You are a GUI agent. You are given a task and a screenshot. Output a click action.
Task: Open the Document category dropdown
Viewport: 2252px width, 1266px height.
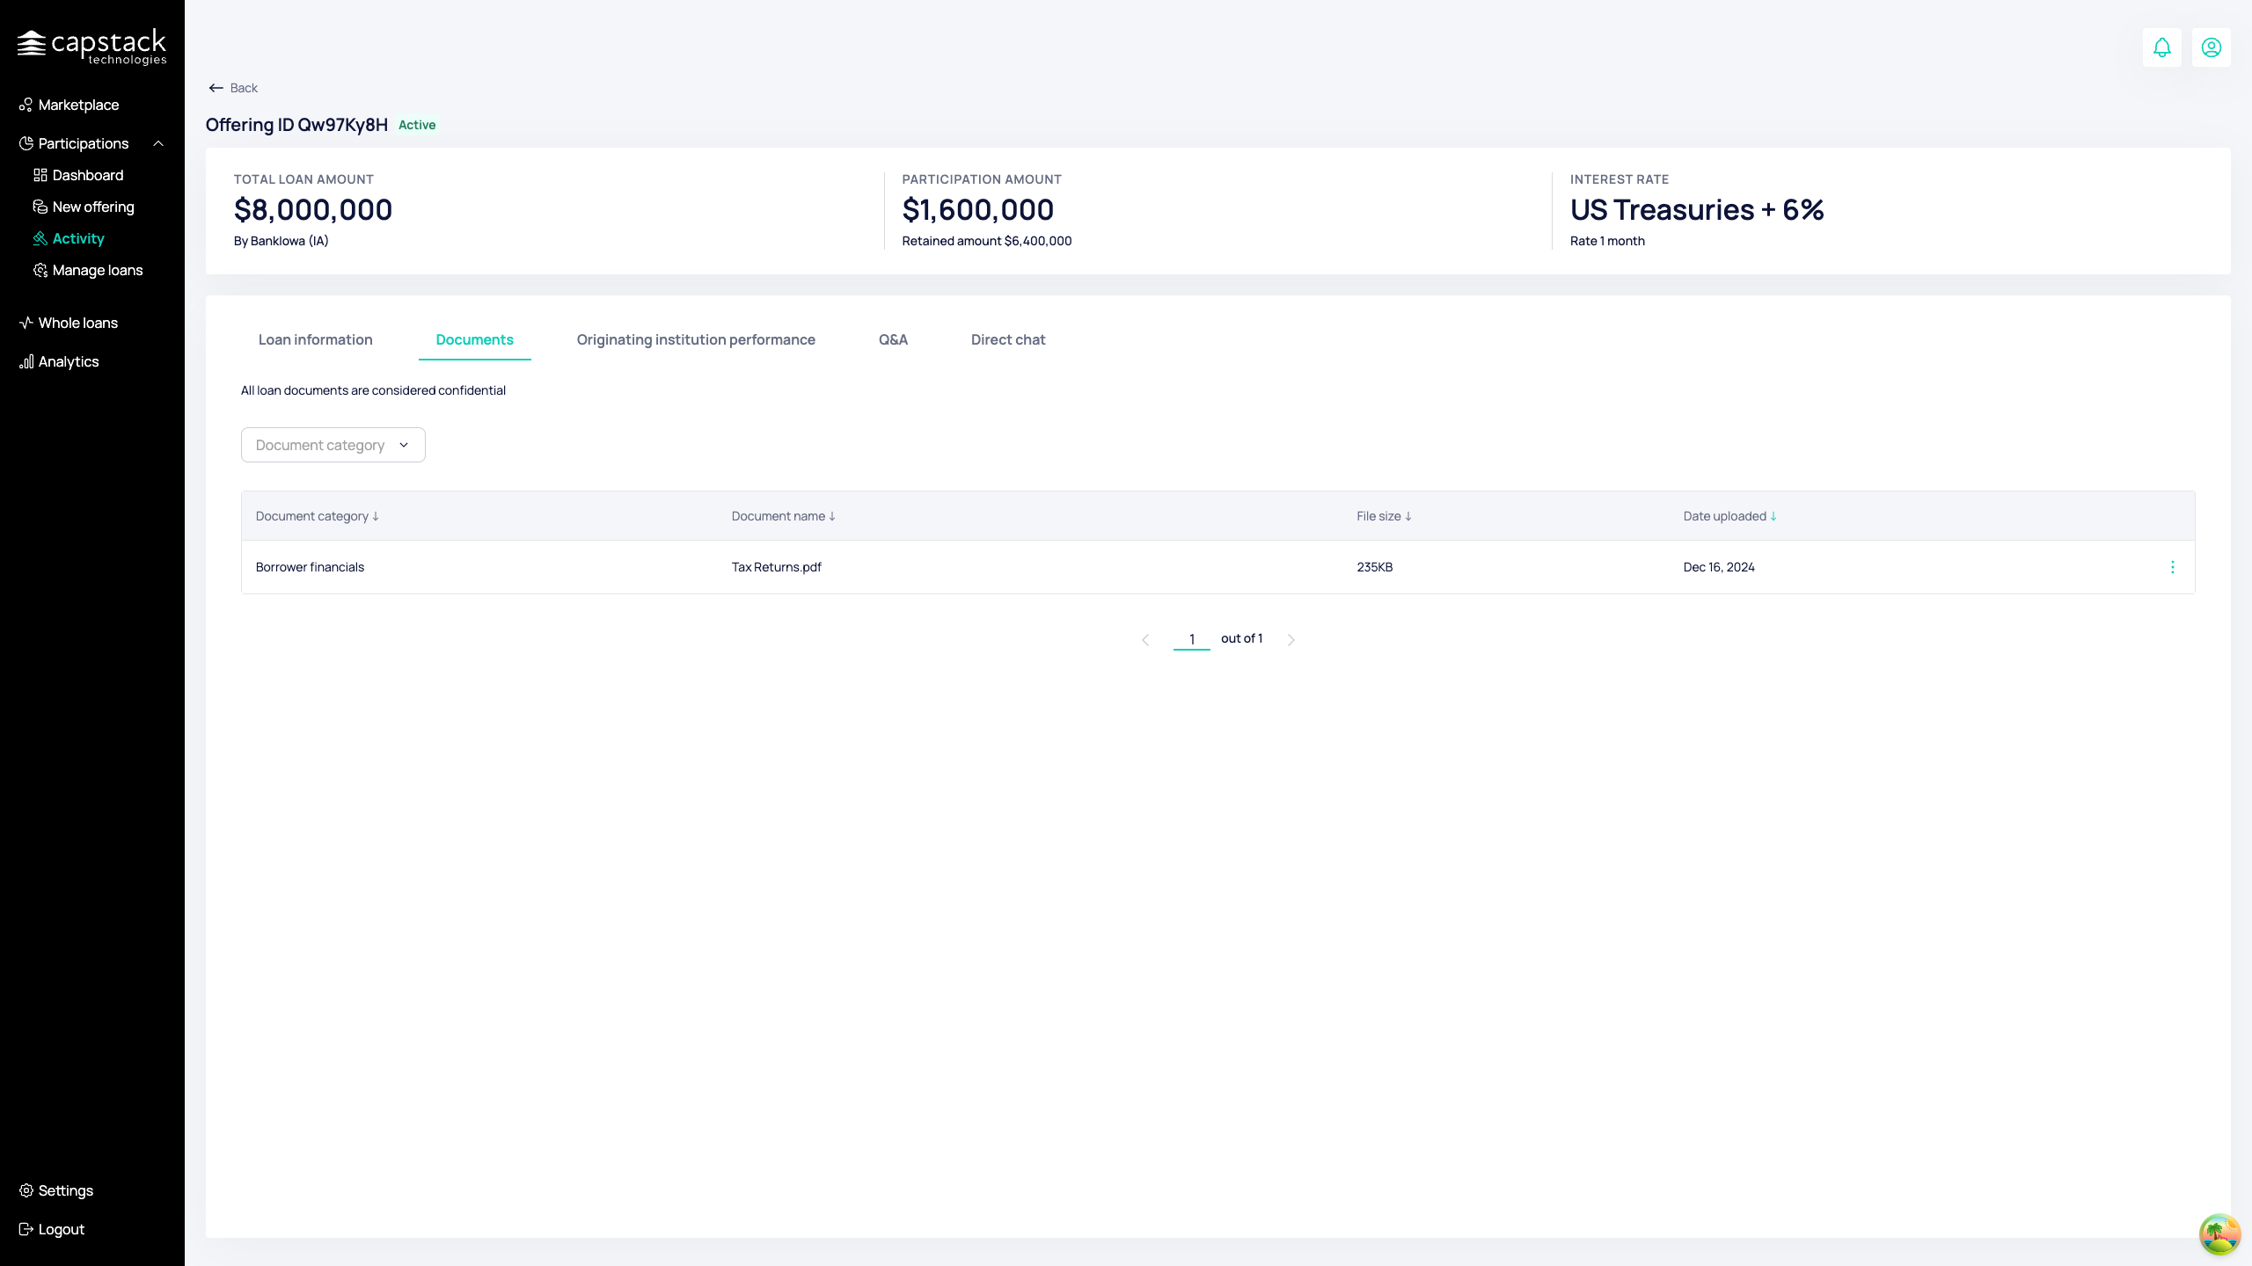[x=333, y=445]
